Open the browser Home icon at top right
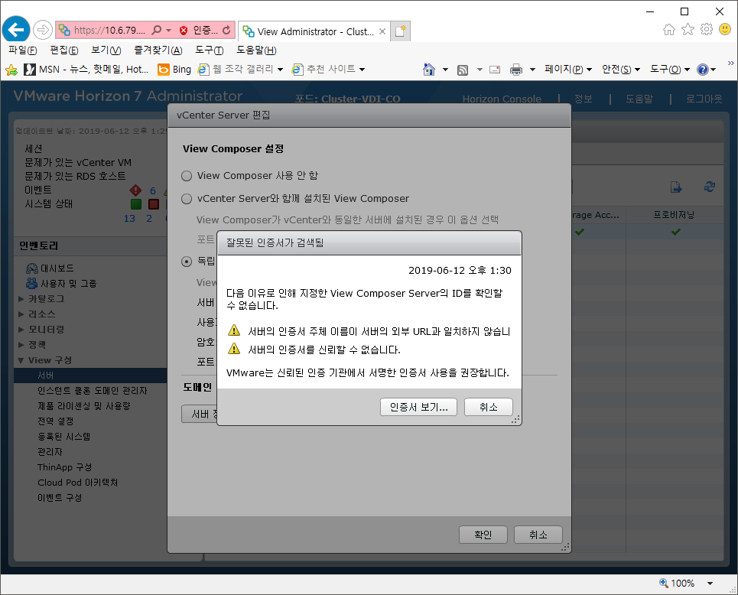Viewport: 738px width, 595px height. pos(669,30)
